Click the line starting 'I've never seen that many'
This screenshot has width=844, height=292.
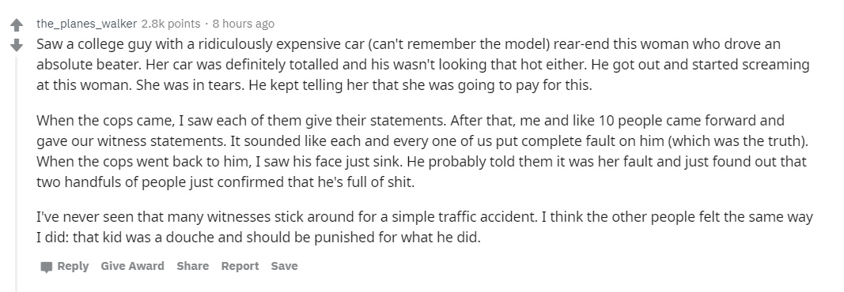coord(425,217)
